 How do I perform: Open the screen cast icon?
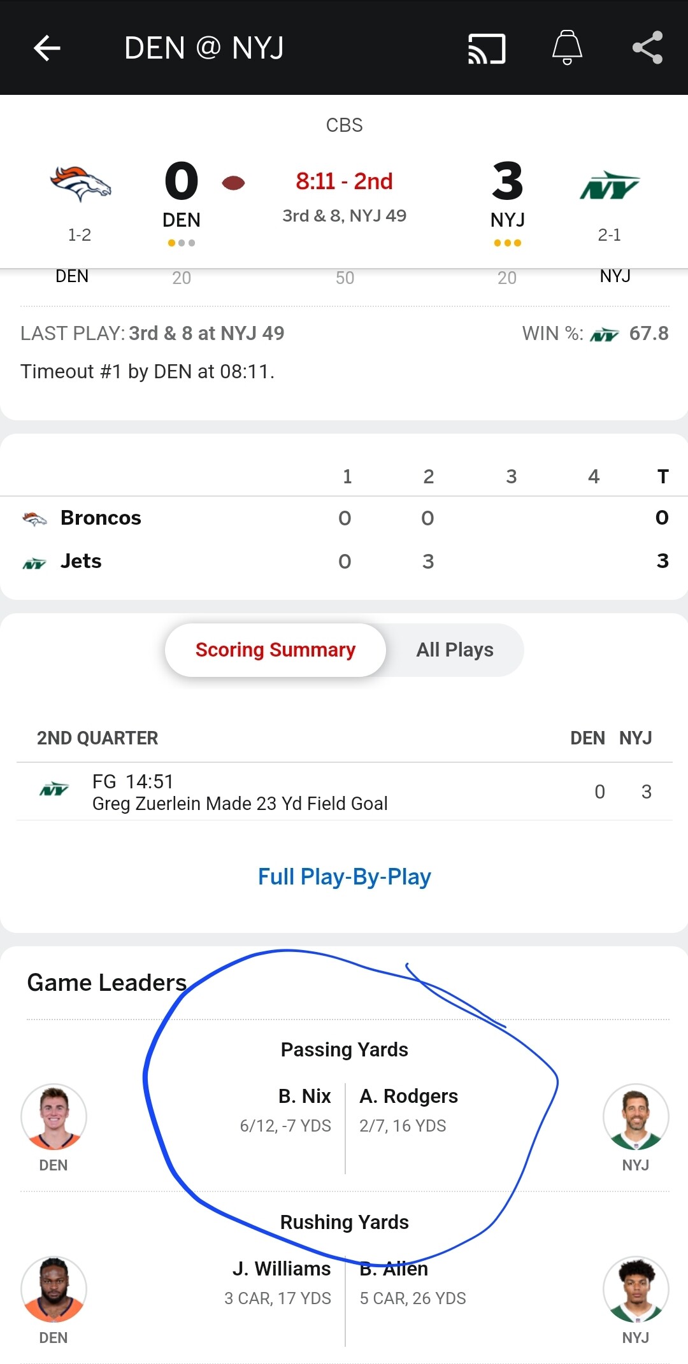pyautogui.click(x=487, y=48)
